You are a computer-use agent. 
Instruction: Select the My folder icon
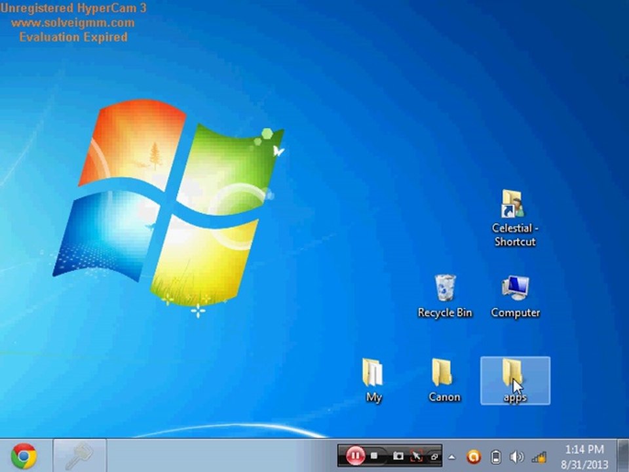(373, 380)
